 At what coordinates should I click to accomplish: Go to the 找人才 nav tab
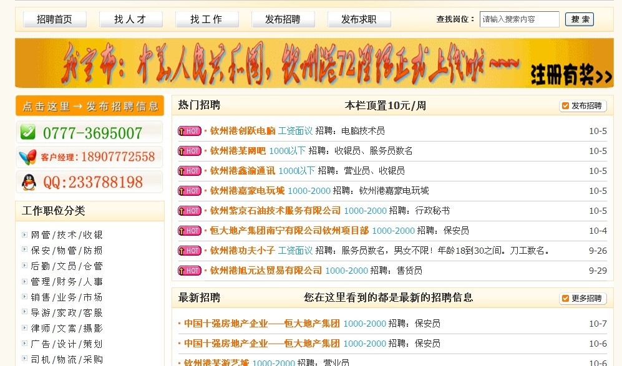point(131,19)
